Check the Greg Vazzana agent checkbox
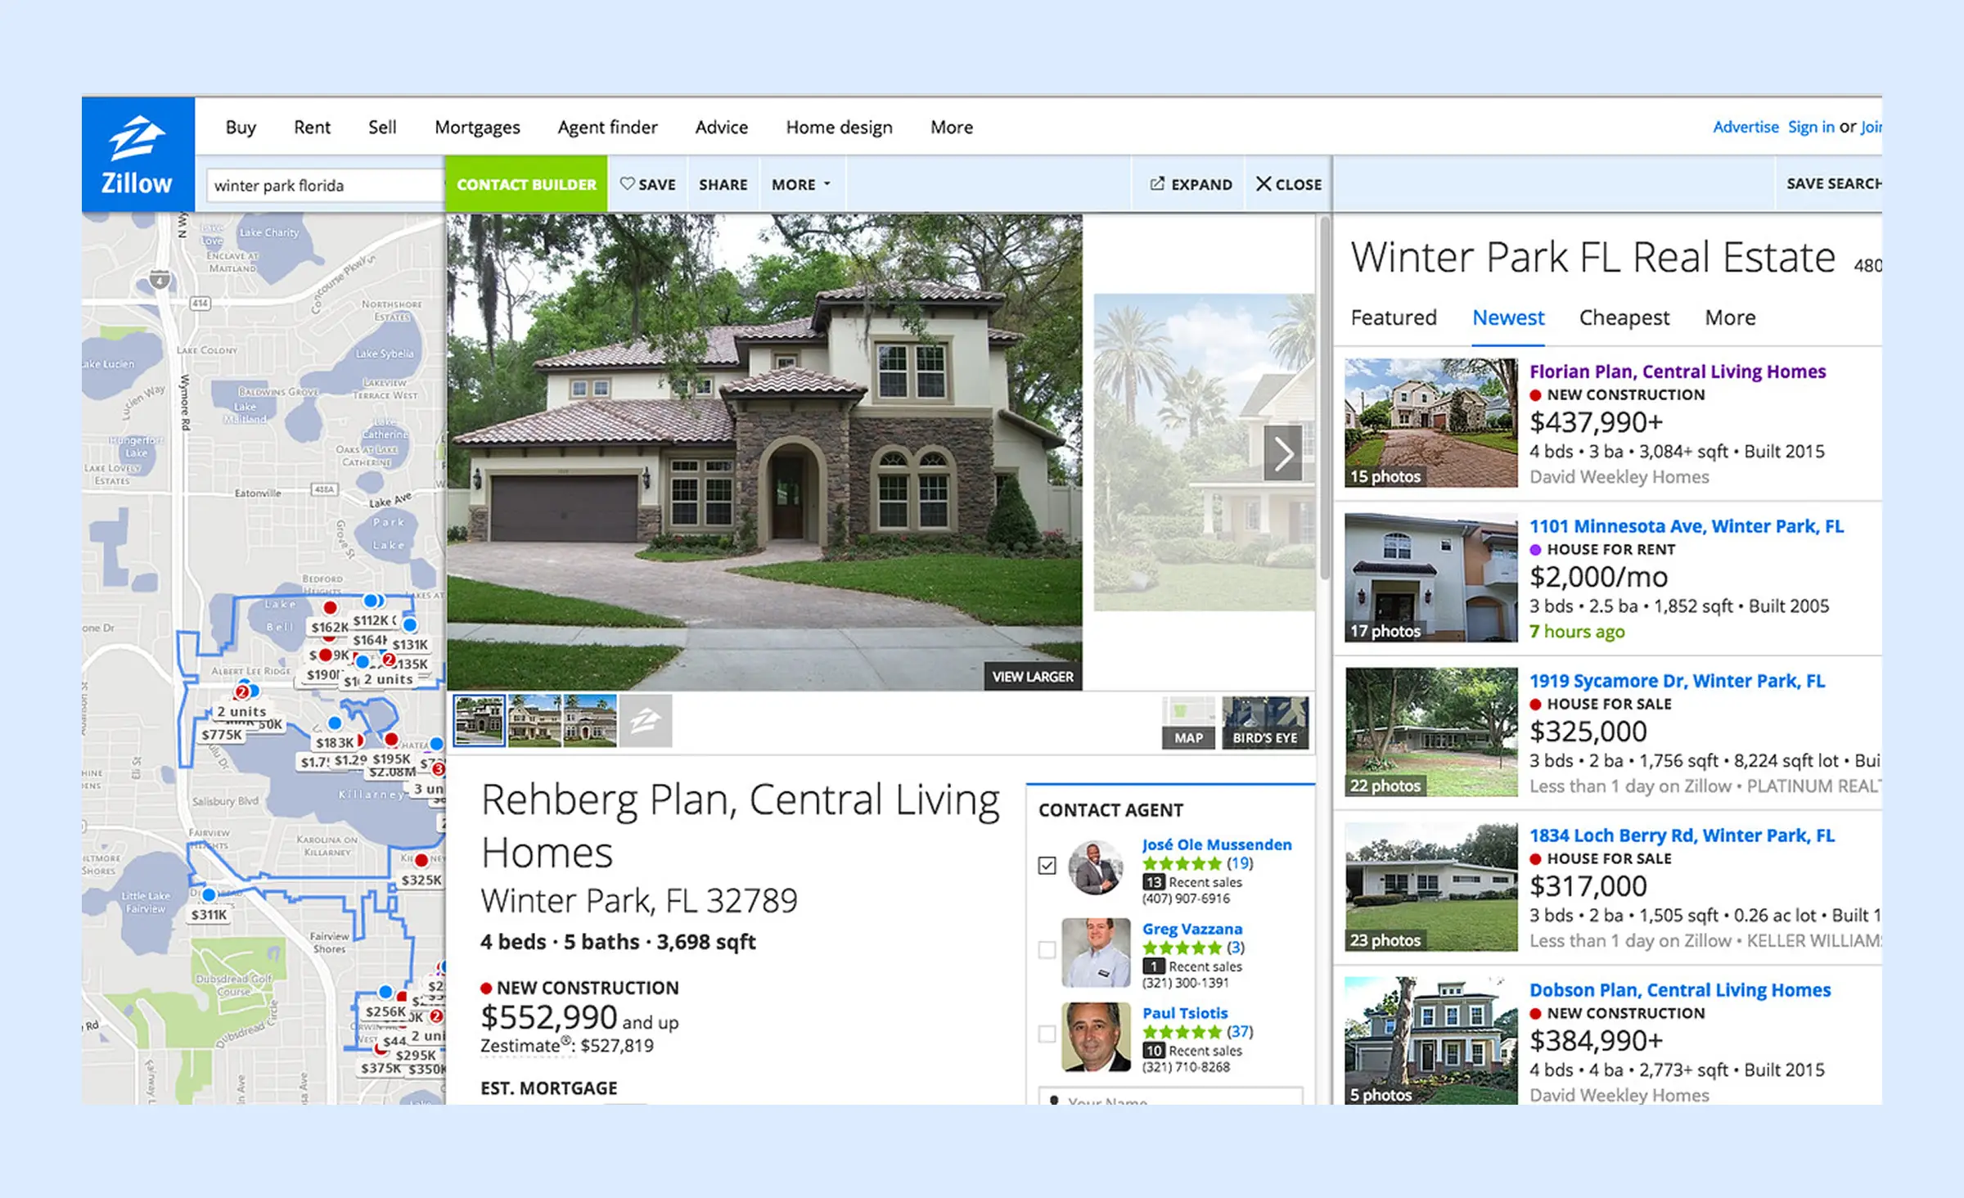This screenshot has height=1198, width=1964. tap(1047, 950)
